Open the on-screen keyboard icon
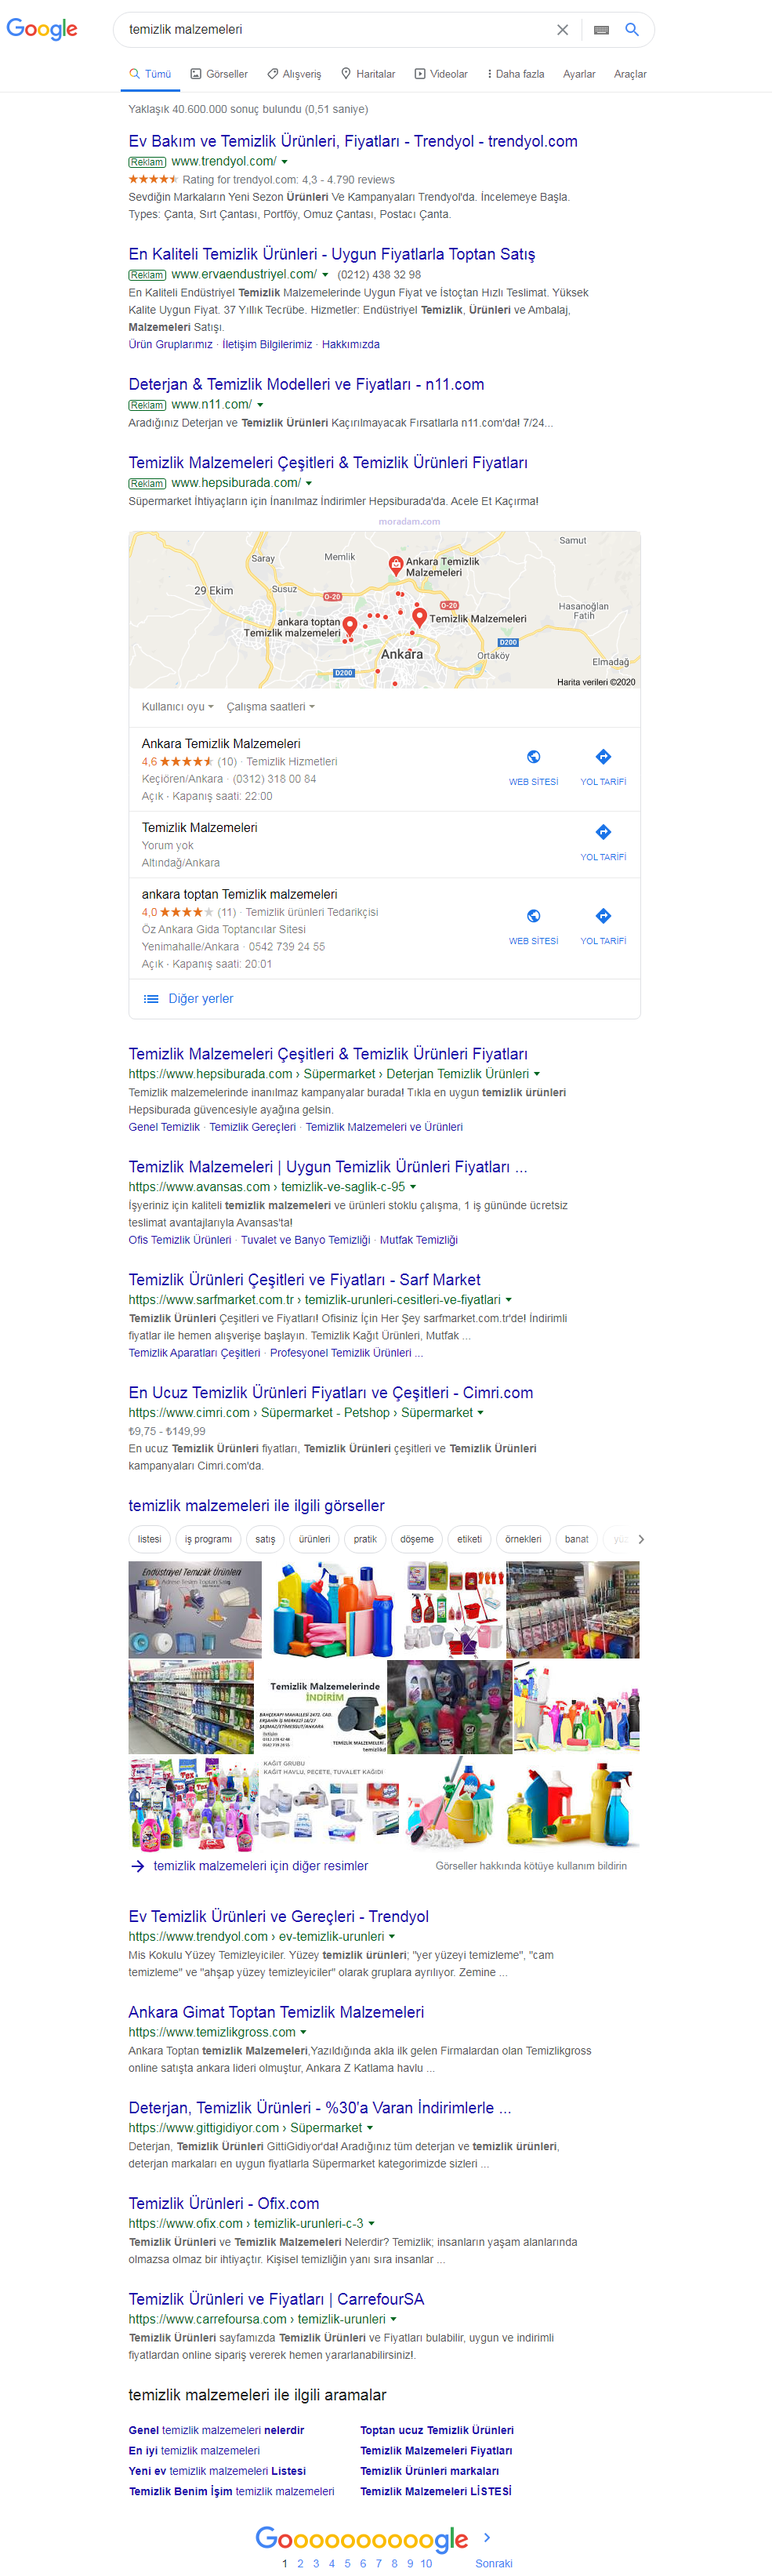Viewport: 772px width, 2576px height. [x=601, y=30]
